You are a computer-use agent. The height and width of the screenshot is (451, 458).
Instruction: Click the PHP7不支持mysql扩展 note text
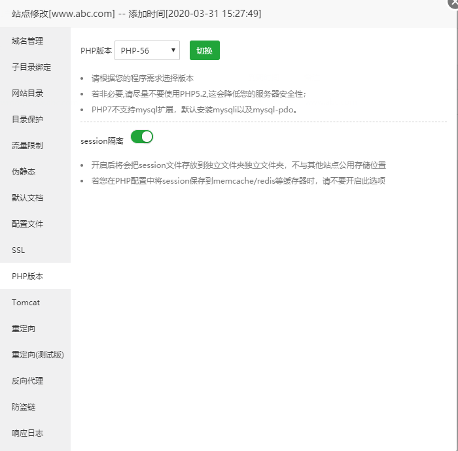point(194,110)
